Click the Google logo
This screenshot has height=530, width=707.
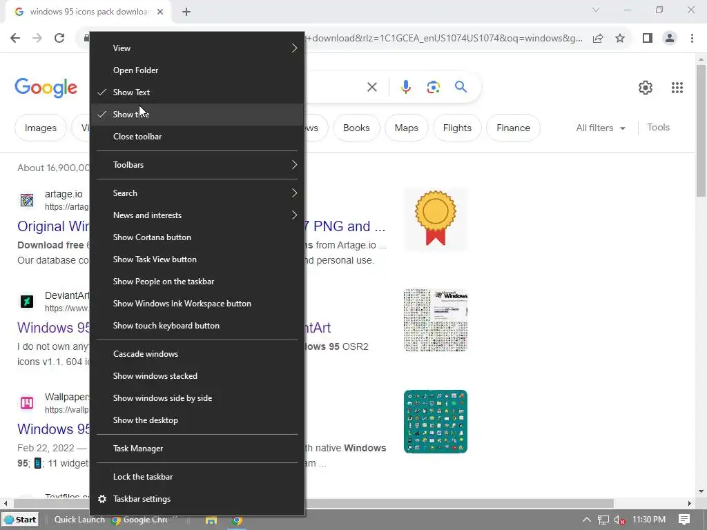[46, 88]
